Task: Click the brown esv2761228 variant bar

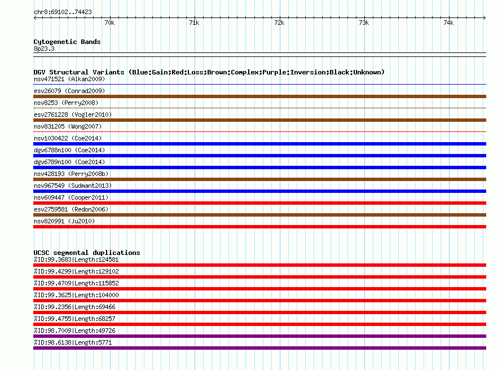Action: click(259, 120)
